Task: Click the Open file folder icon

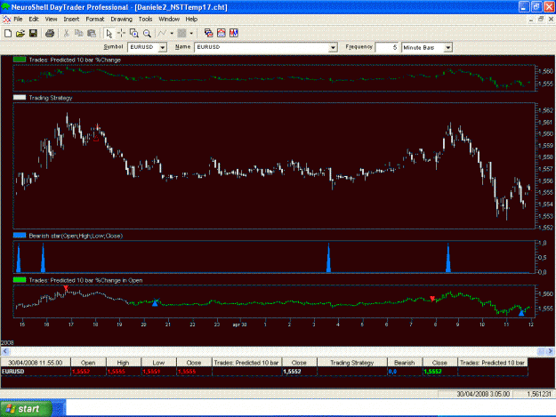Action: 20,33
